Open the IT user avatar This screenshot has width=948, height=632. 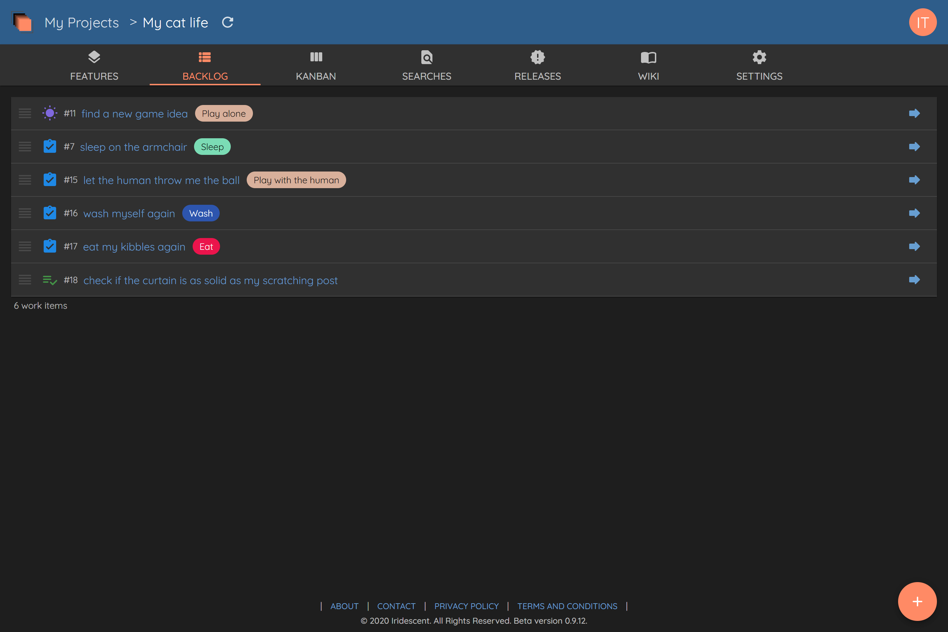pyautogui.click(x=922, y=23)
